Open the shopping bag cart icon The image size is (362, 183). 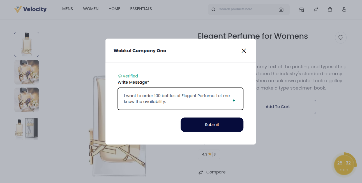click(x=330, y=9)
